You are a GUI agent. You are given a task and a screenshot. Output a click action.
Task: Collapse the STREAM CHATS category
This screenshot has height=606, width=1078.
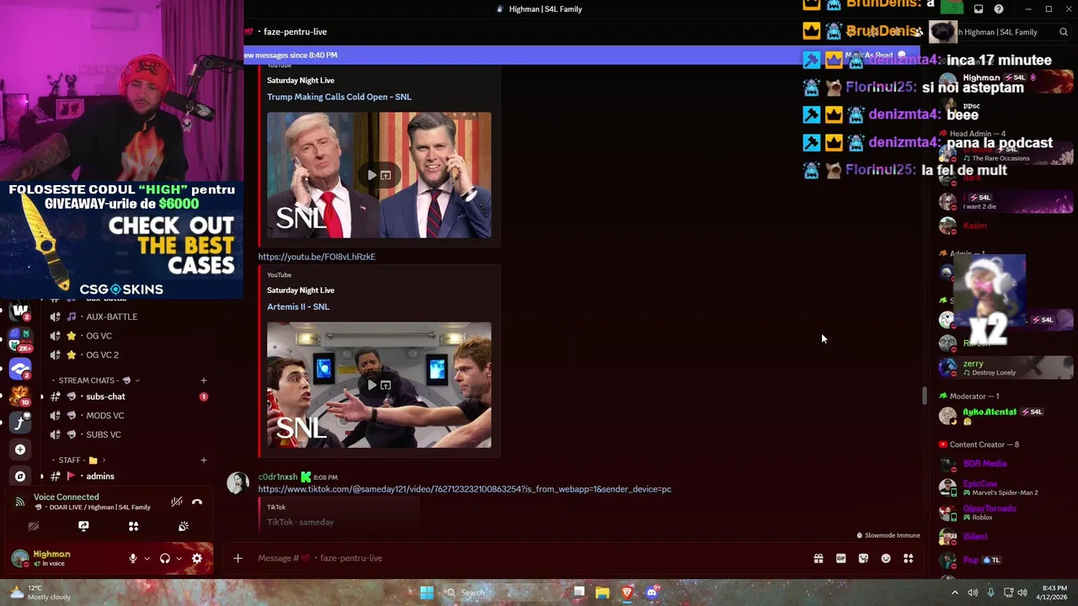[99, 380]
